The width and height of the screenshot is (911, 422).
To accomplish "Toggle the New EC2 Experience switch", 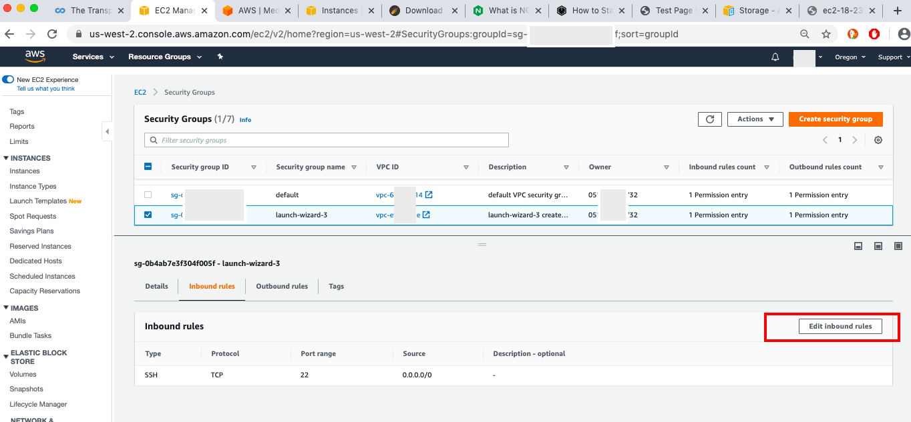I will point(8,79).
